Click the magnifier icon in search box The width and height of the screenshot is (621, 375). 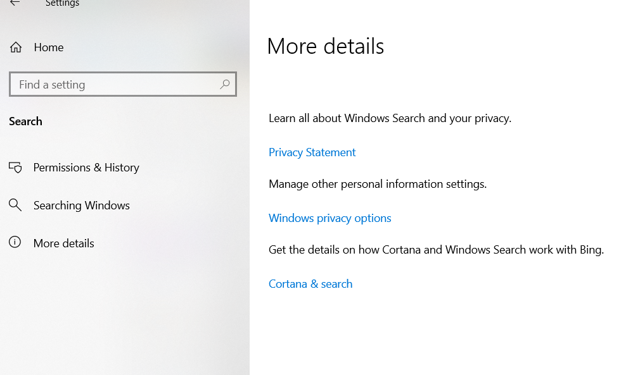(x=225, y=84)
